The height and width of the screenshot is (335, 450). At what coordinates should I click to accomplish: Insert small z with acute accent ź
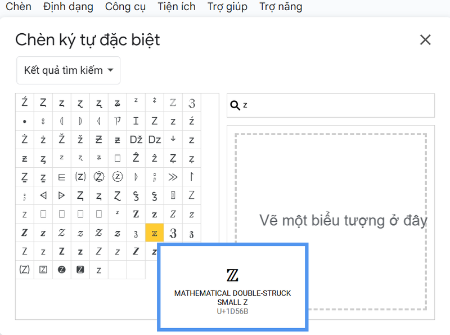pos(192,121)
